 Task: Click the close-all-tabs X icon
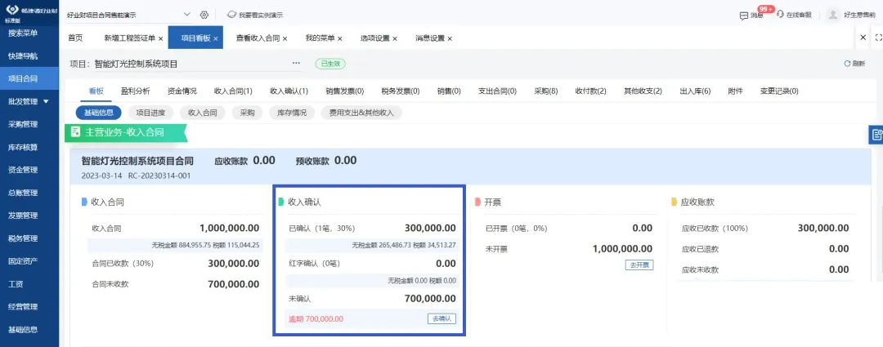click(x=863, y=37)
